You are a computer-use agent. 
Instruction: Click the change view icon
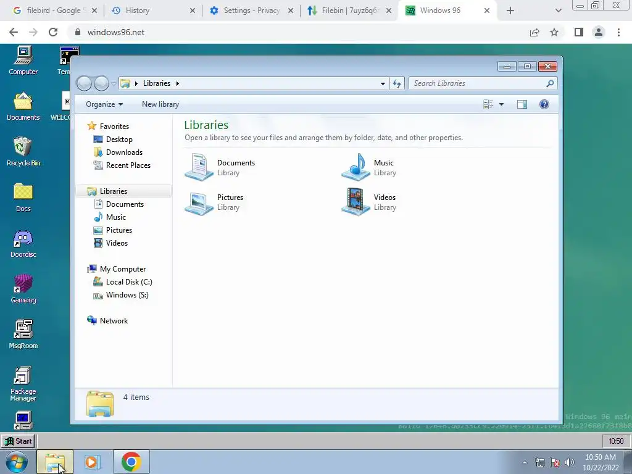[488, 104]
